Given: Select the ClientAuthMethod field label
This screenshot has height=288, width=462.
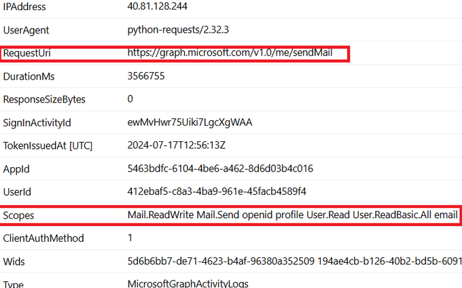Looking at the screenshot, I should tap(43, 238).
